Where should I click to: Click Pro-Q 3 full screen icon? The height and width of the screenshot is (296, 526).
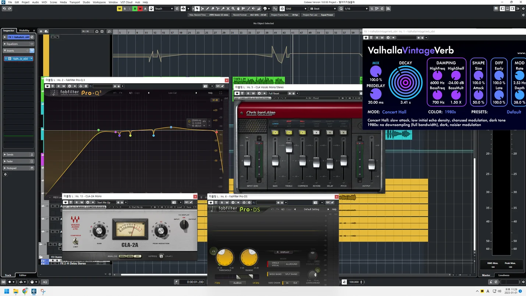(221, 93)
